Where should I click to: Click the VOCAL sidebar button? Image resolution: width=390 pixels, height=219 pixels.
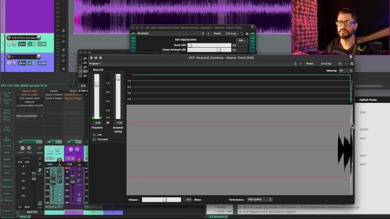[7, 193]
